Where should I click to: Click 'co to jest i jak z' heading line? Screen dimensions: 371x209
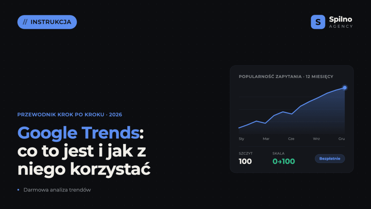pos(82,151)
